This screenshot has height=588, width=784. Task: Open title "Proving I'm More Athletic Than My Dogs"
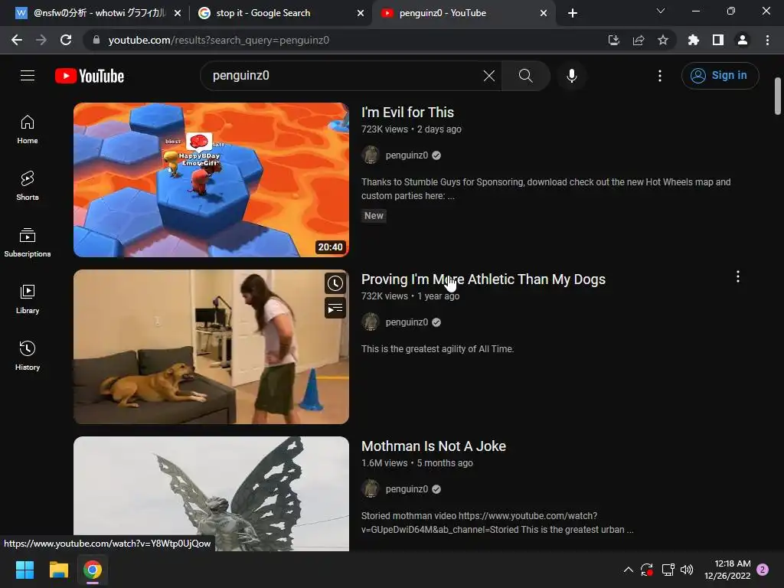(483, 279)
